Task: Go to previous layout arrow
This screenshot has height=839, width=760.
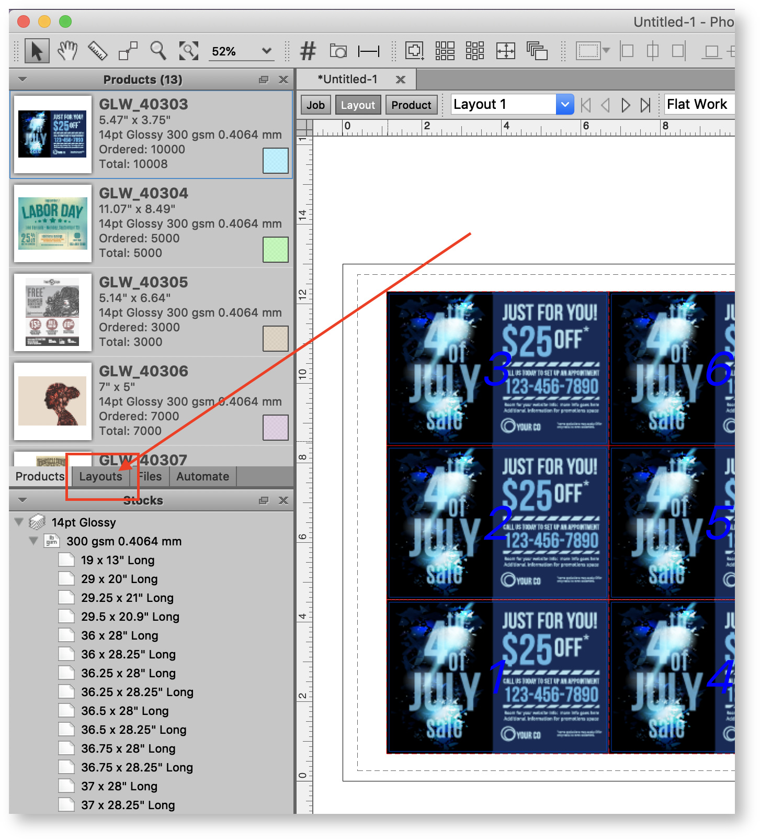Action: click(x=606, y=105)
